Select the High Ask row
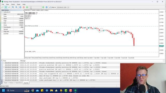166x93 pixels. click(x=12, y=32)
